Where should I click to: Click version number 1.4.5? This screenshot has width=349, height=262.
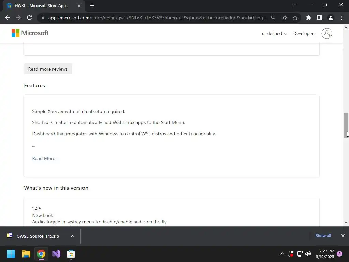coord(37,209)
